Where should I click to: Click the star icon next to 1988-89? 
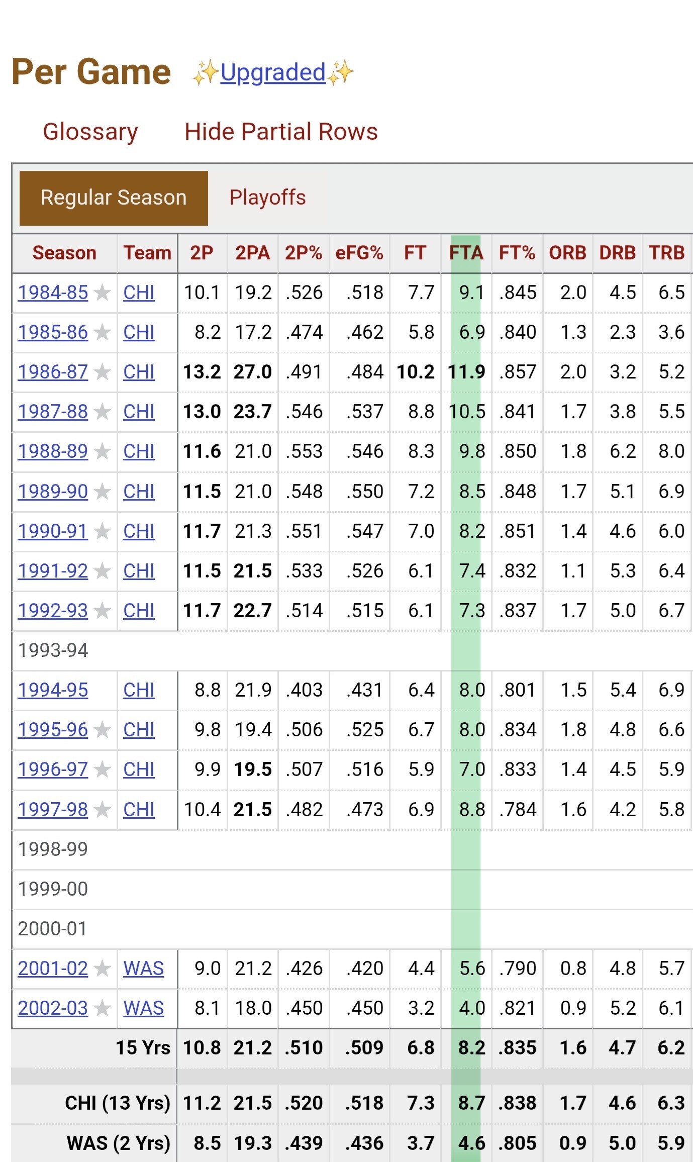pyautogui.click(x=103, y=452)
